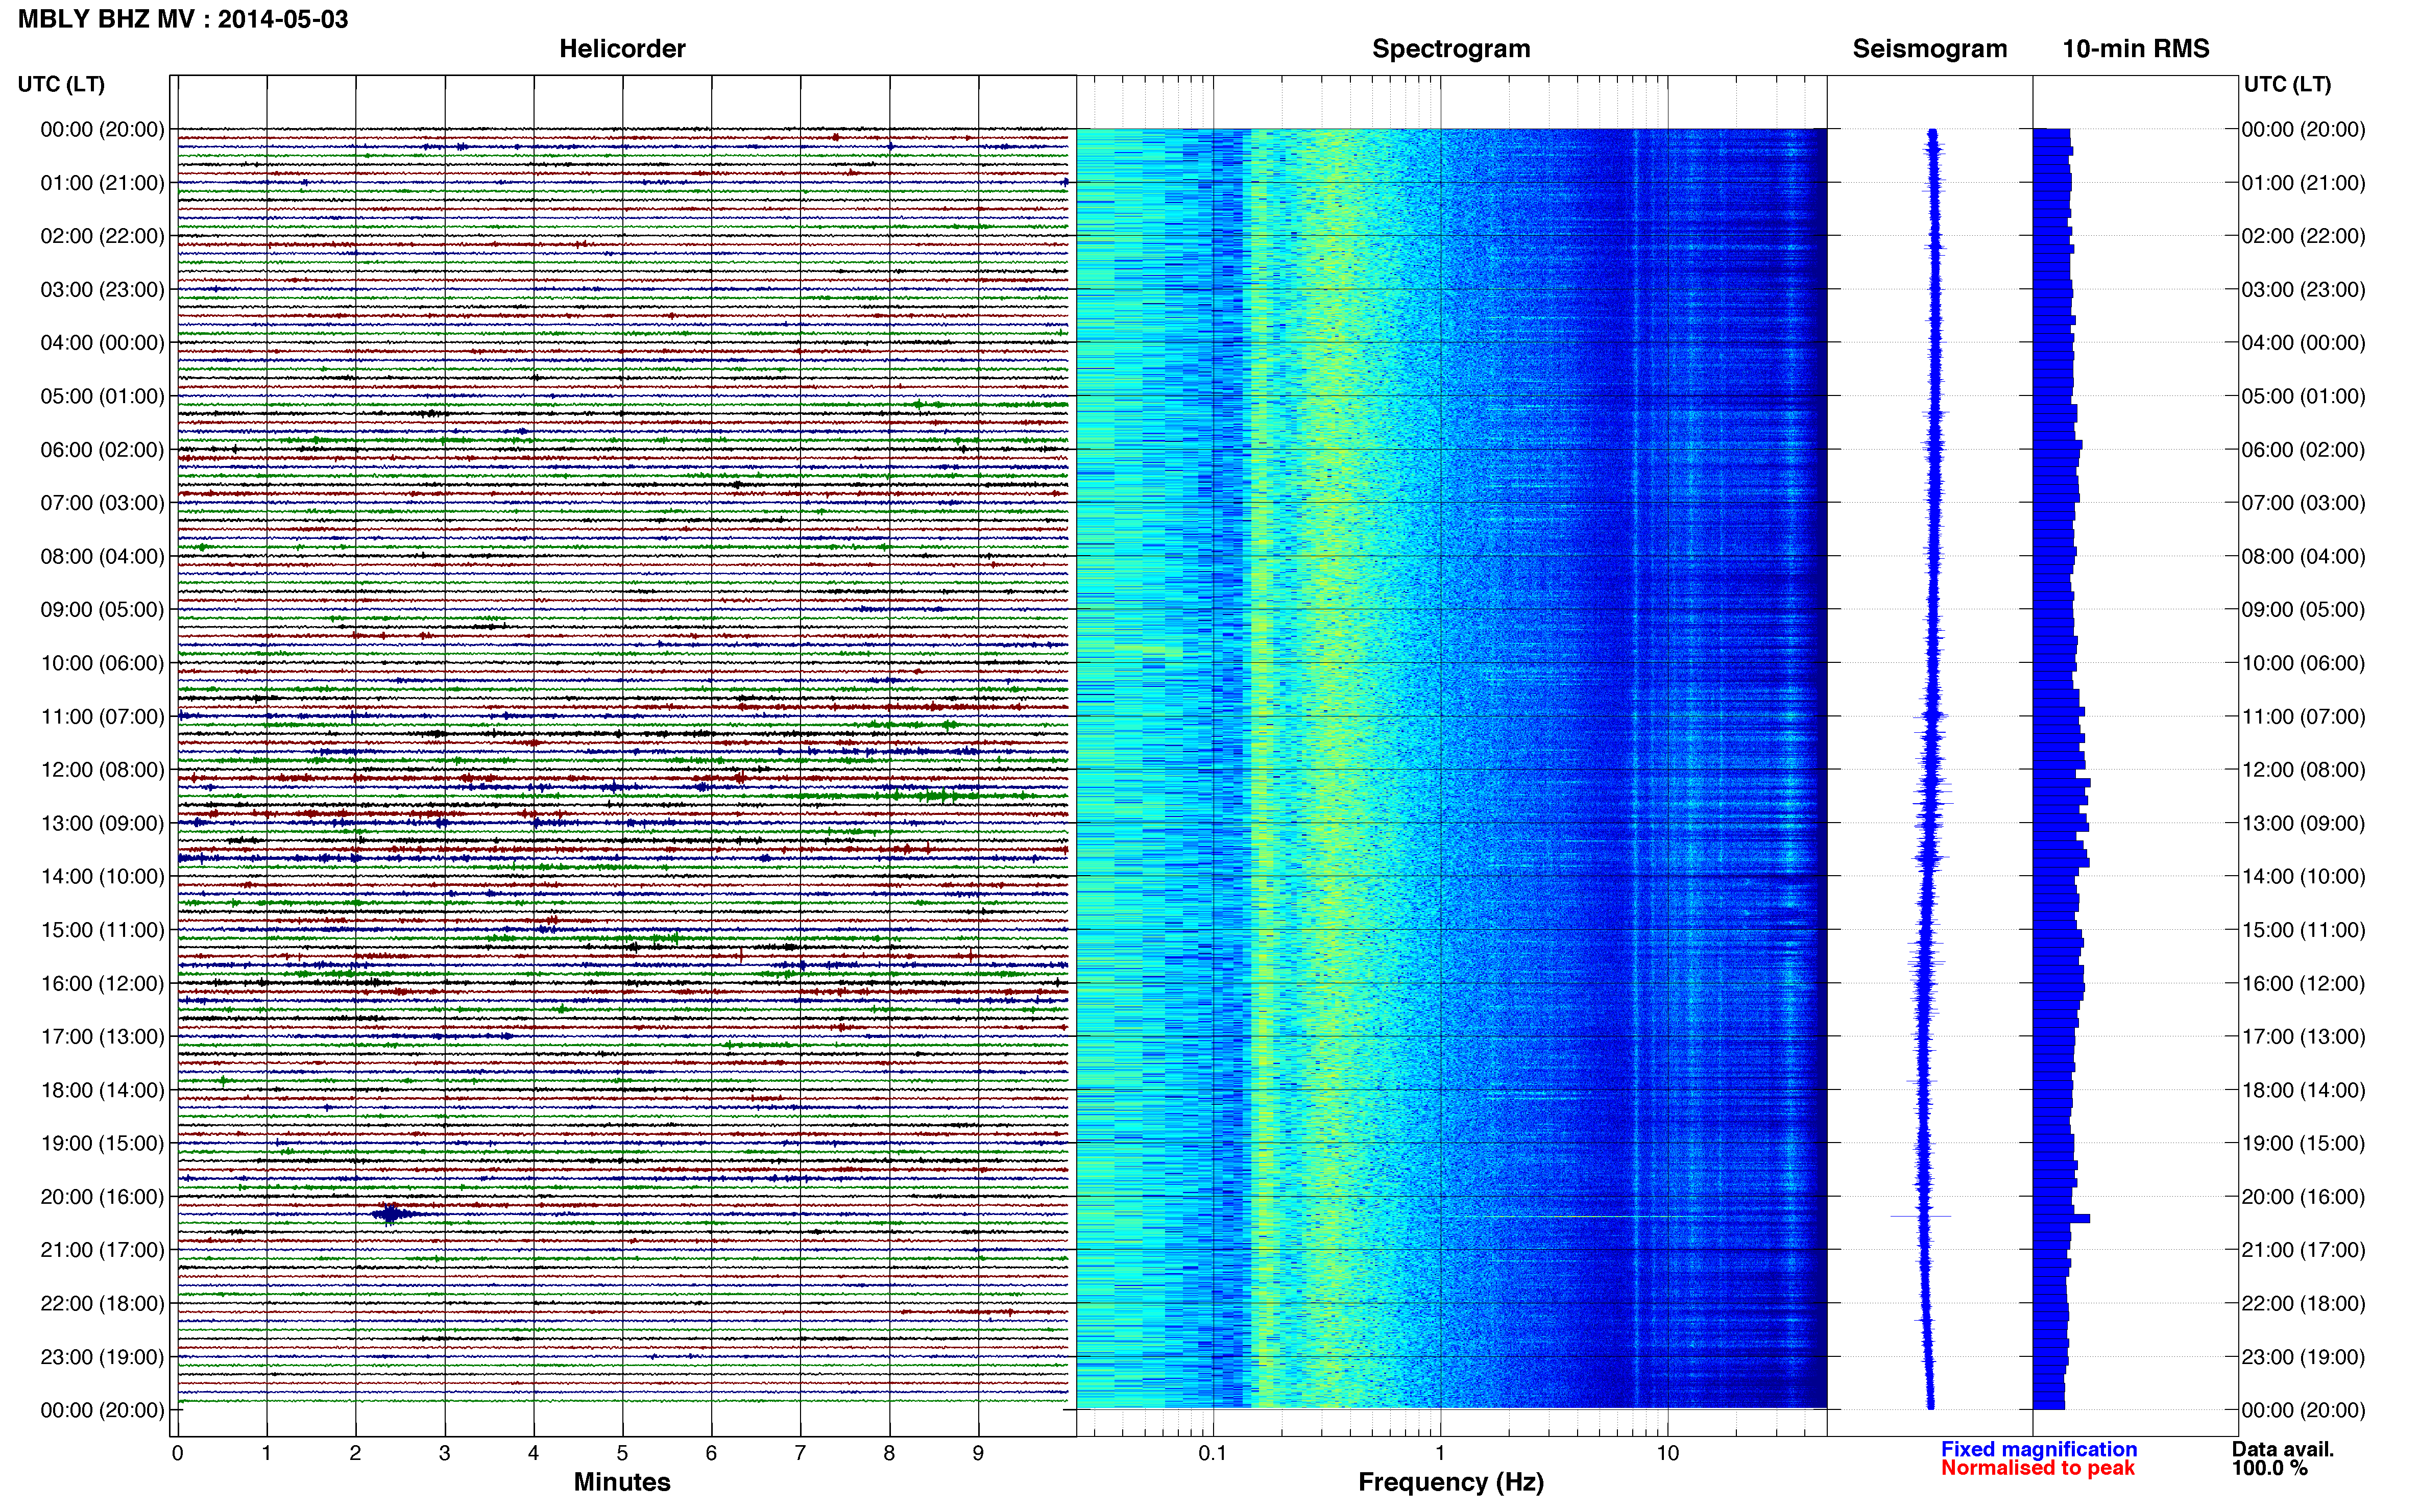This screenshot has width=2420, height=1512.
Task: Click the 10 Hz frequency tick label
Action: pos(1667,1453)
